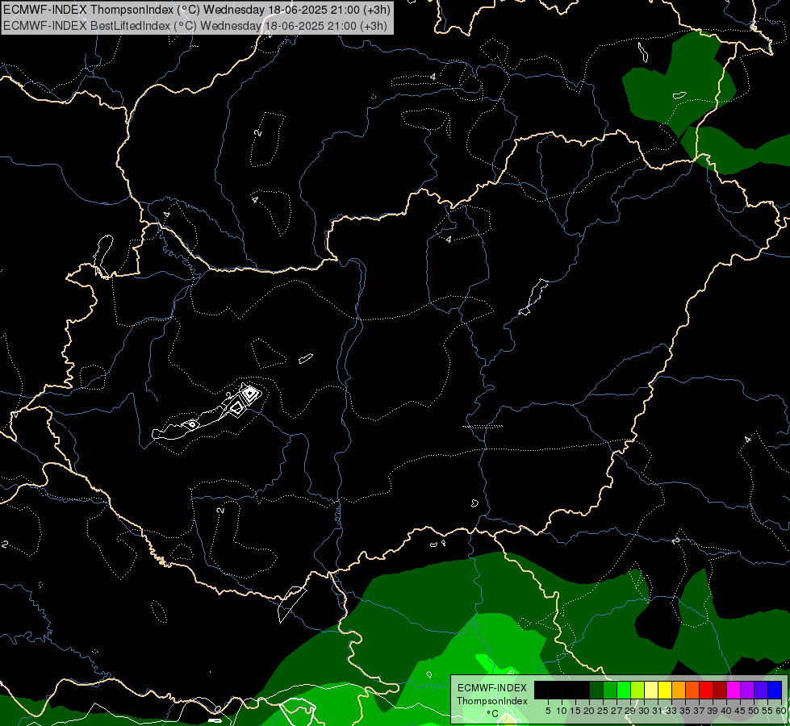Click the legend label 'ThompsonIndex'
The image size is (790, 726).
[492, 701]
